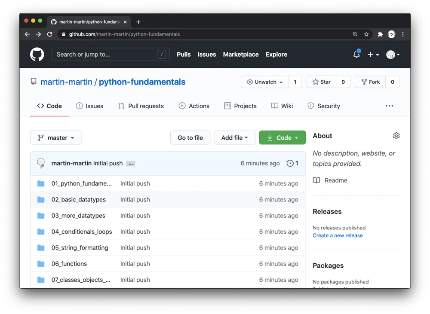Reload the page
The width and height of the screenshot is (430, 314).
49,34
